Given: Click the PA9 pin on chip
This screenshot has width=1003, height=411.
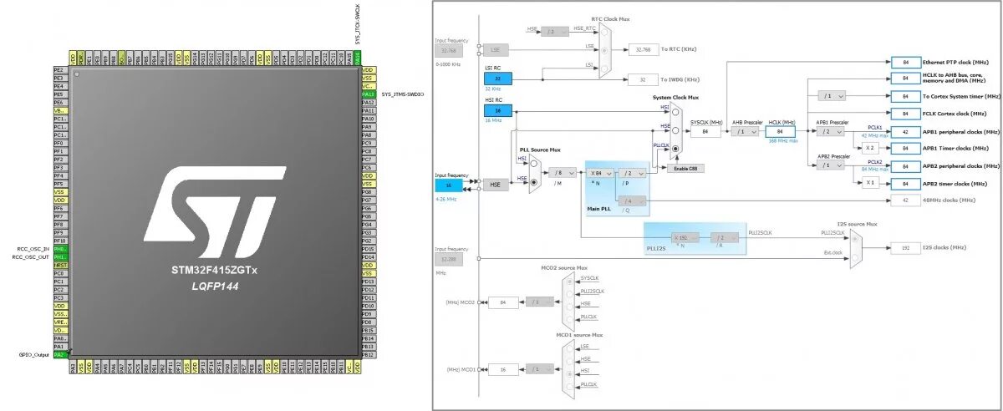Looking at the screenshot, I should pos(368,127).
